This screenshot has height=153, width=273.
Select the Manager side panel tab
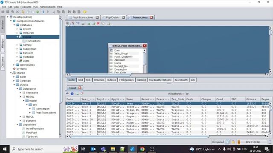pos(3,43)
